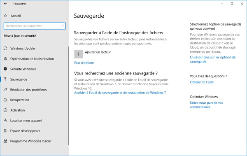Click the magnifier icon in the search box
Viewport: 247px width, 156px height.
point(63,26)
